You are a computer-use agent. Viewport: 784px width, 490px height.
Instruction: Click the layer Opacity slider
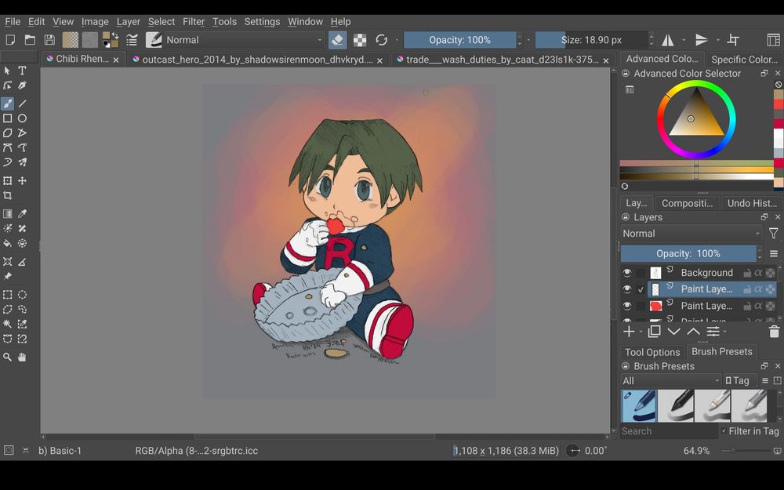(x=688, y=254)
